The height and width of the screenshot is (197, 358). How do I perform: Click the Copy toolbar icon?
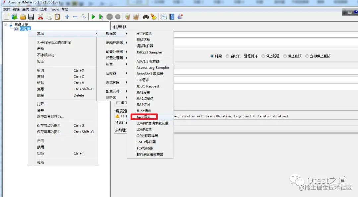pyautogui.click(x=49, y=17)
